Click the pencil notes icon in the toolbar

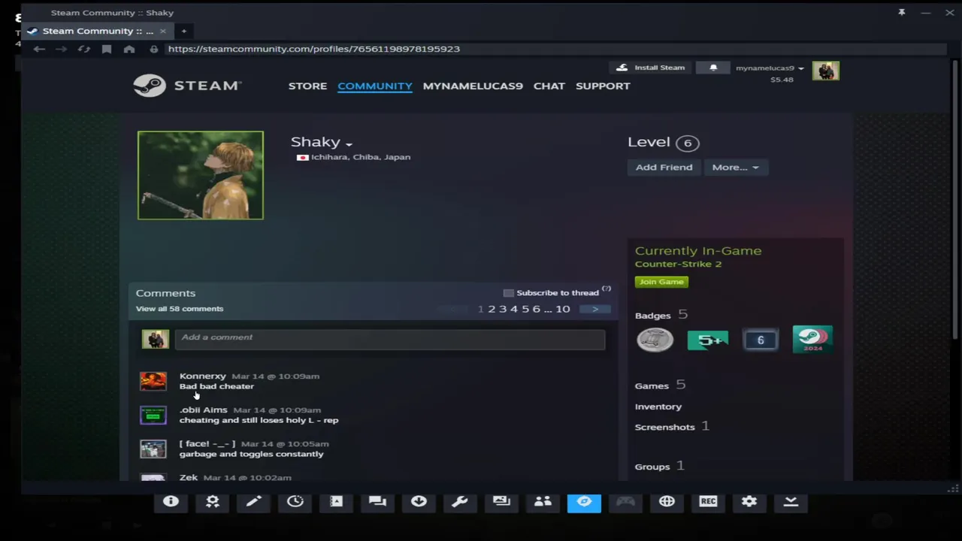tap(253, 501)
